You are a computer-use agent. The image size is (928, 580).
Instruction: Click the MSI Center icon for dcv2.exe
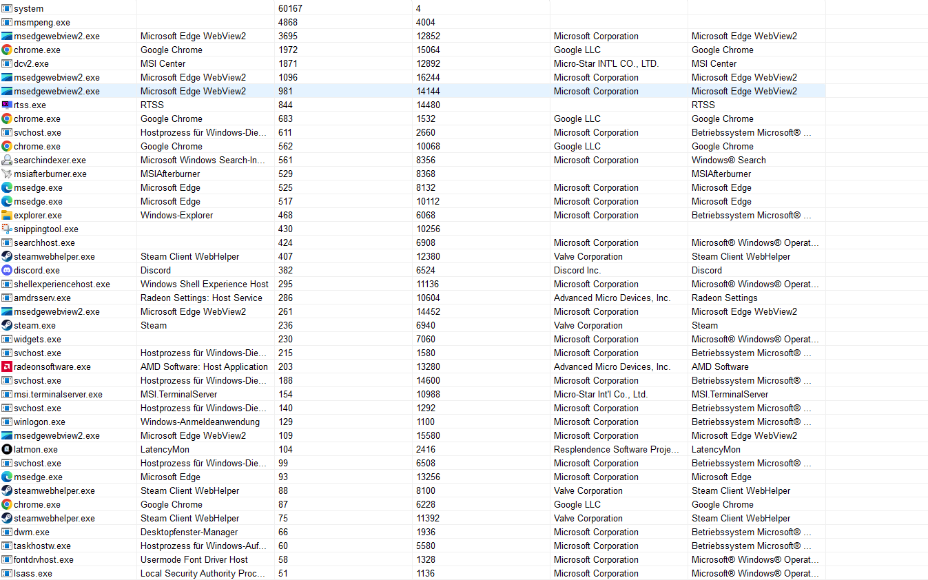tap(7, 63)
